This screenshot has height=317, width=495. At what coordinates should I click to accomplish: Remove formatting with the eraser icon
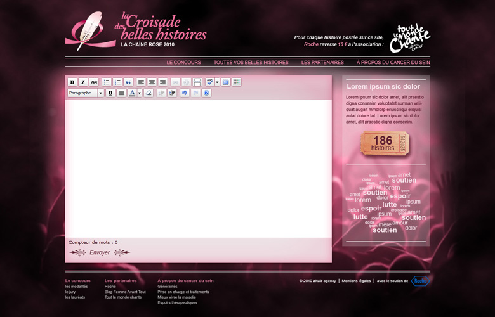148,93
